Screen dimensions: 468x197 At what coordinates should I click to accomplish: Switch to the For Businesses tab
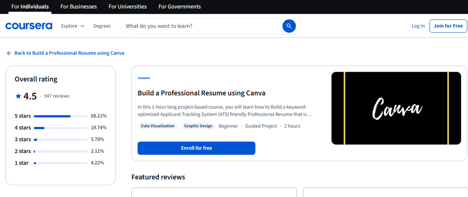(x=78, y=6)
